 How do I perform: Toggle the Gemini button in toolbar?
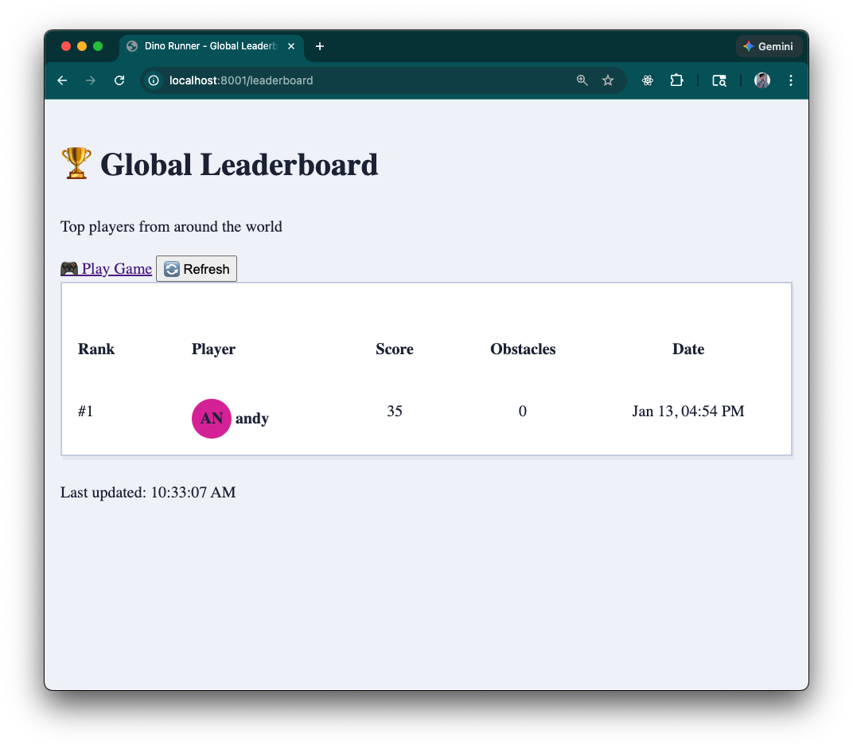coord(769,46)
